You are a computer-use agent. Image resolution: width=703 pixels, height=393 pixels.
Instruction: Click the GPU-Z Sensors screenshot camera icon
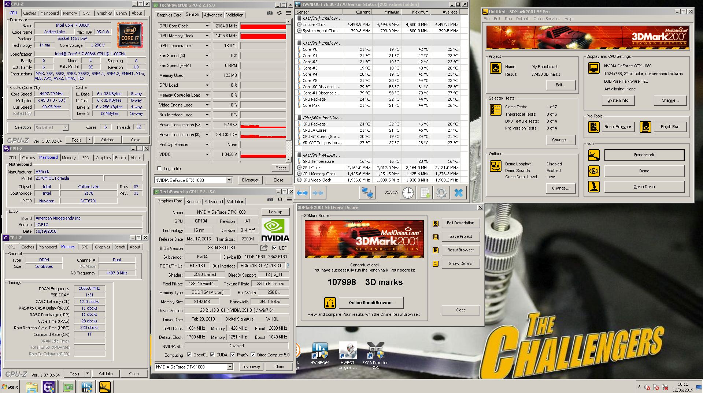click(269, 13)
